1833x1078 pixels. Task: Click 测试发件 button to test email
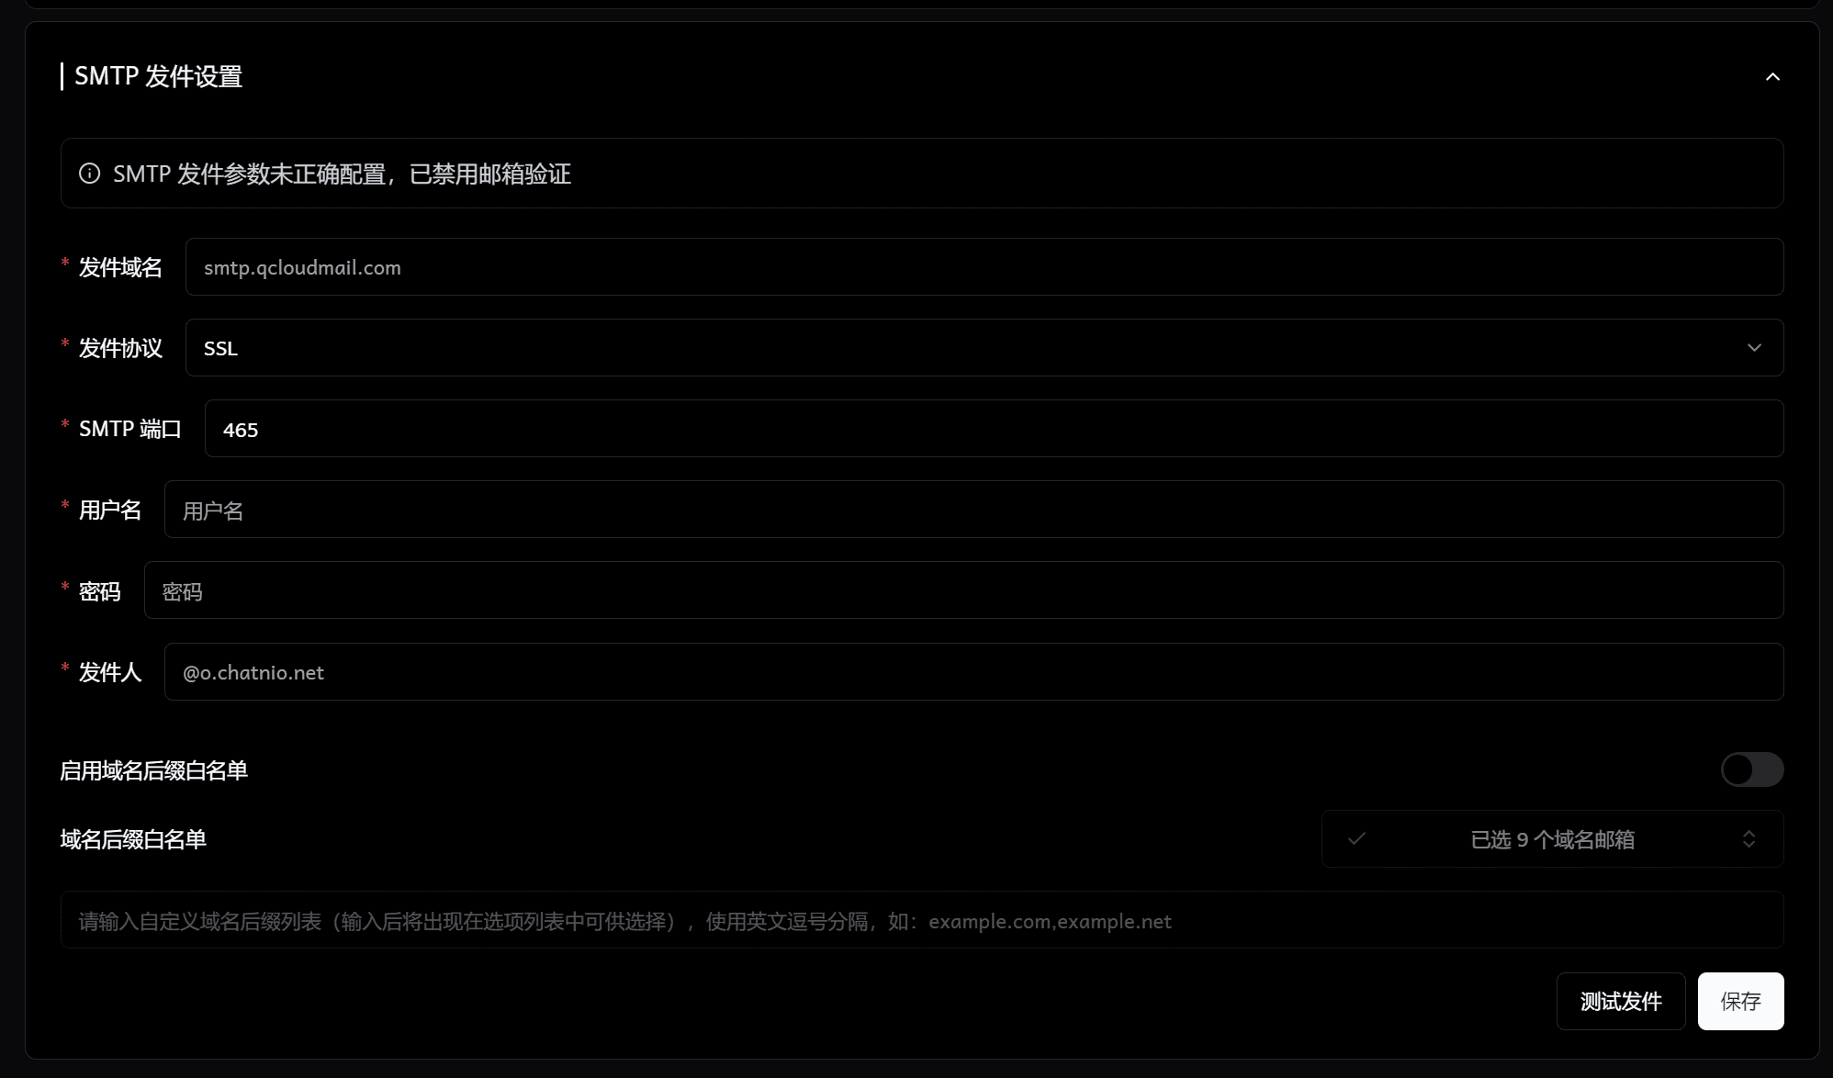click(x=1621, y=1001)
